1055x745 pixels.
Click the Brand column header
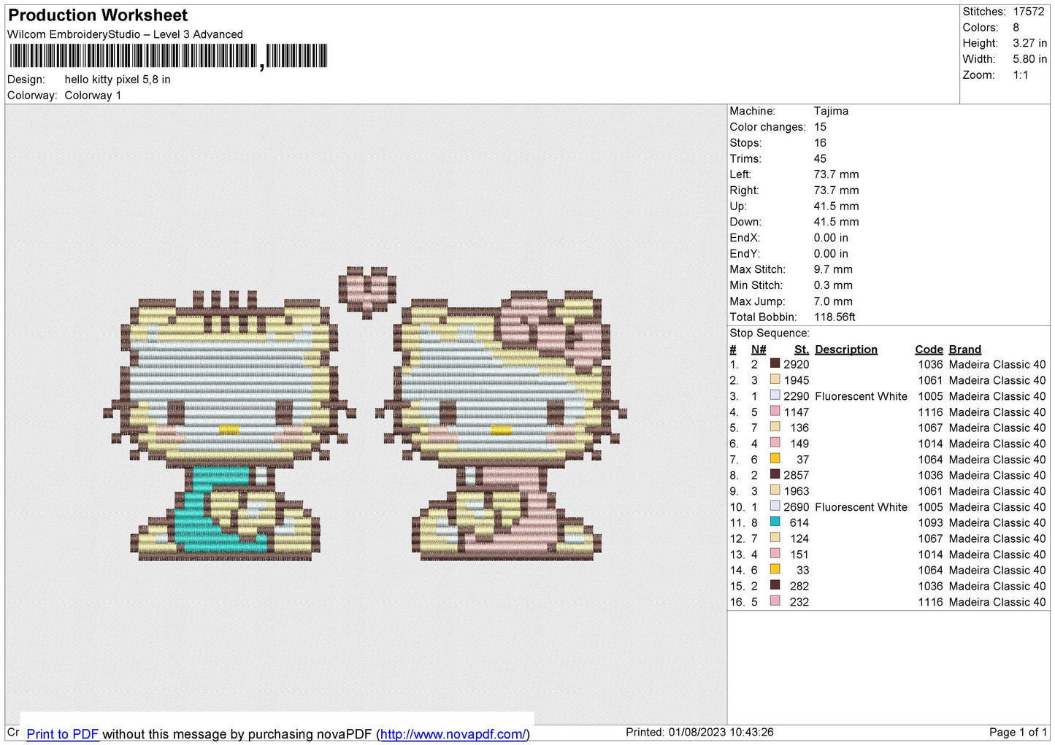[964, 350]
